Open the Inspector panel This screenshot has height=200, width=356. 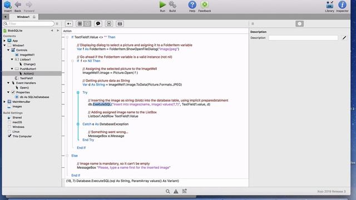click(342, 5)
